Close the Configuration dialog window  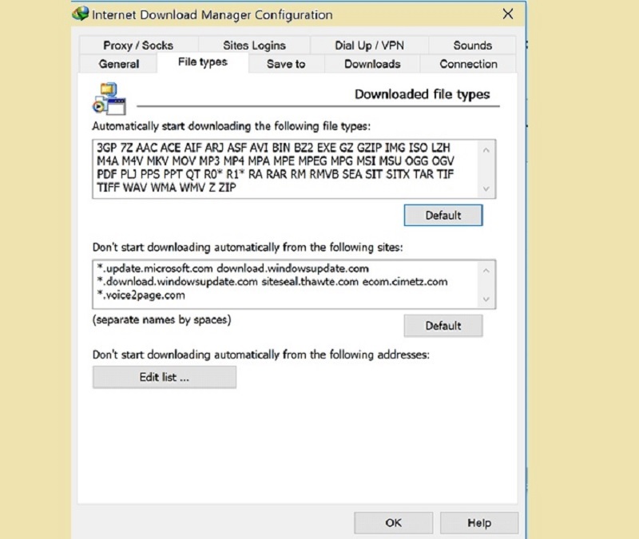(x=508, y=14)
